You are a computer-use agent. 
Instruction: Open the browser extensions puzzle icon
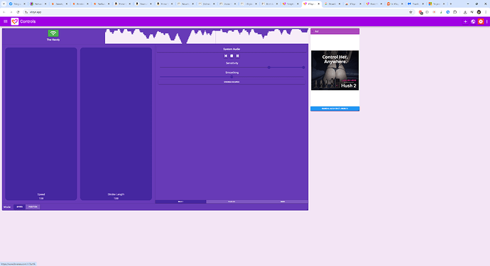[455, 12]
